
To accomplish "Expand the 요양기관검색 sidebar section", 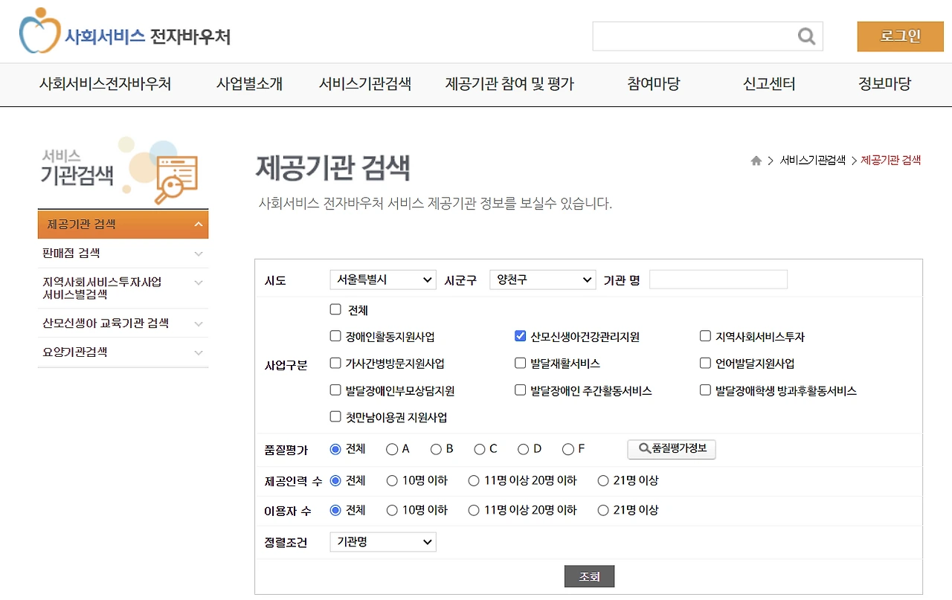I will pyautogui.click(x=123, y=352).
